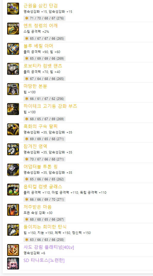Click the 71 / 70 / 68 / 67 (276) stat badge
Viewport: 153px width, 276px height.
click(x=44, y=18)
